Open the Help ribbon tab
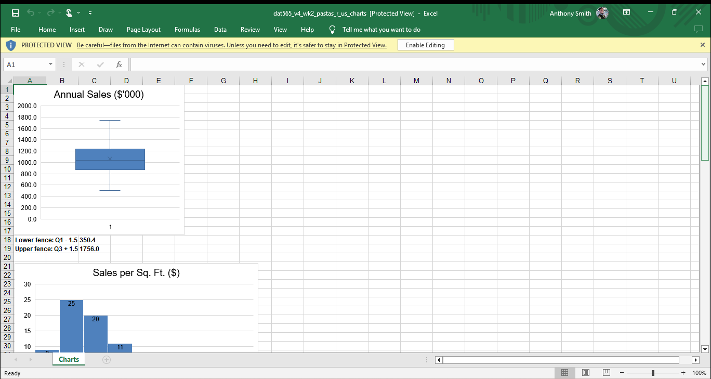The height and width of the screenshot is (379, 711). coord(307,30)
